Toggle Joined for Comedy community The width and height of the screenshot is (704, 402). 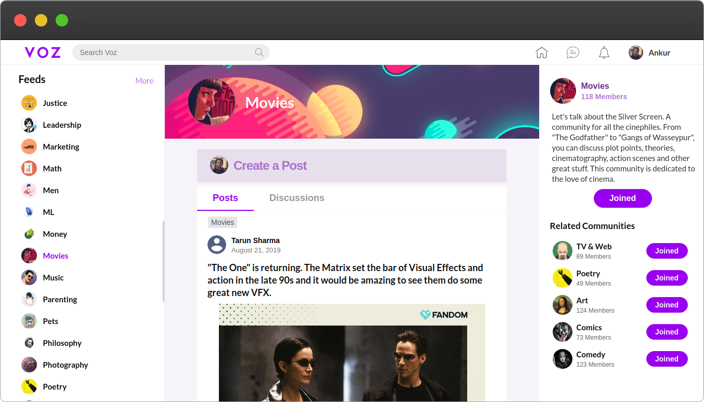tap(667, 359)
